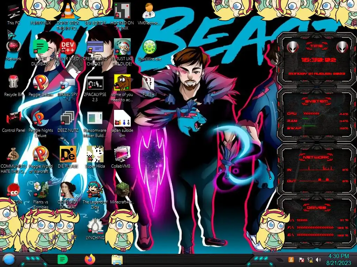Open File Explorer from the taskbar

(x=117, y=260)
